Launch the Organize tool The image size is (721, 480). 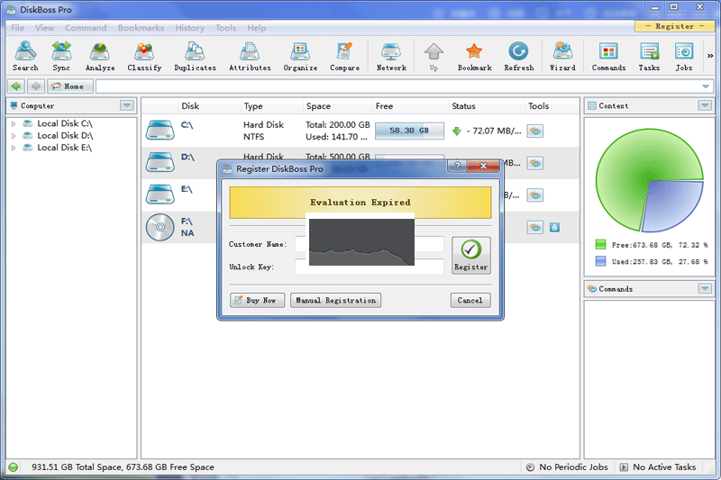(x=300, y=56)
